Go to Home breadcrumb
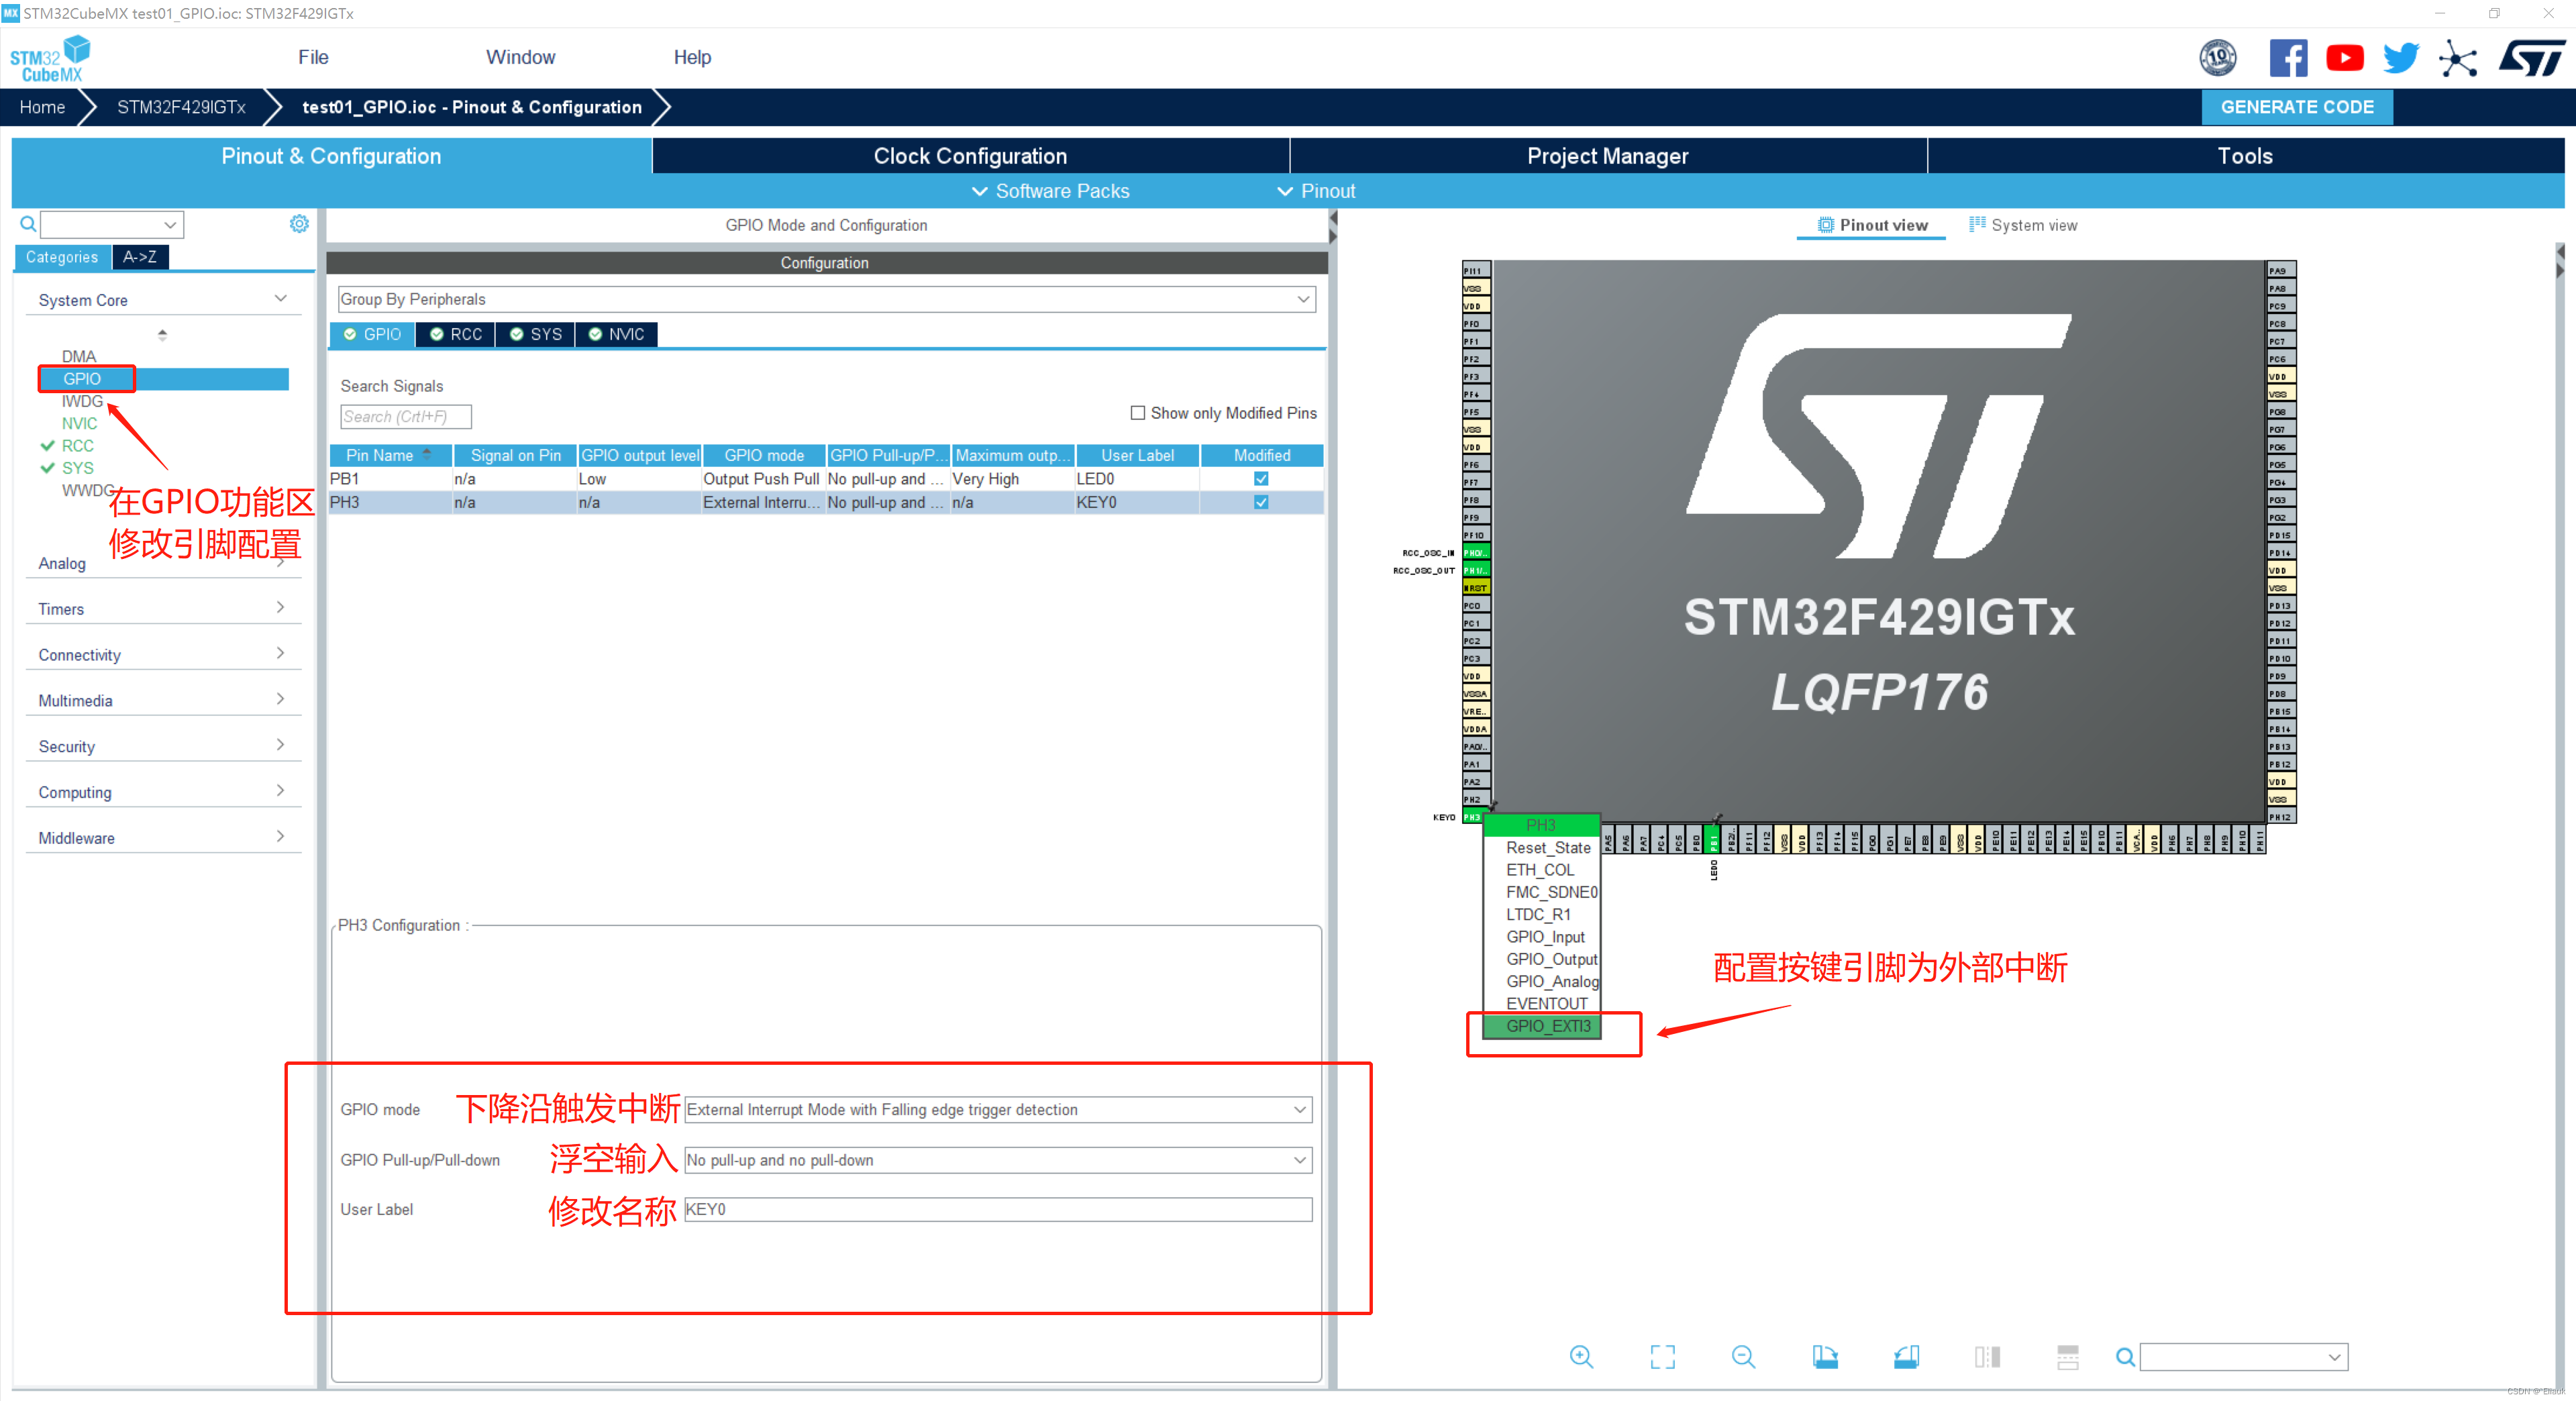This screenshot has width=2576, height=1401. [x=42, y=106]
